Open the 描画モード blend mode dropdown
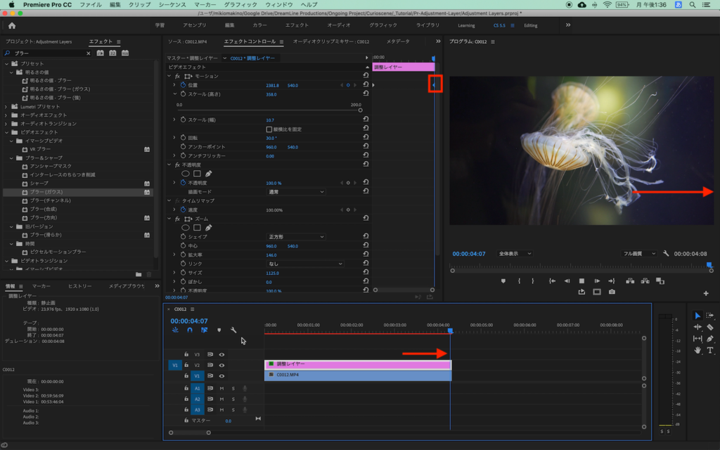Screen dimensions: 720x450 [295, 192]
